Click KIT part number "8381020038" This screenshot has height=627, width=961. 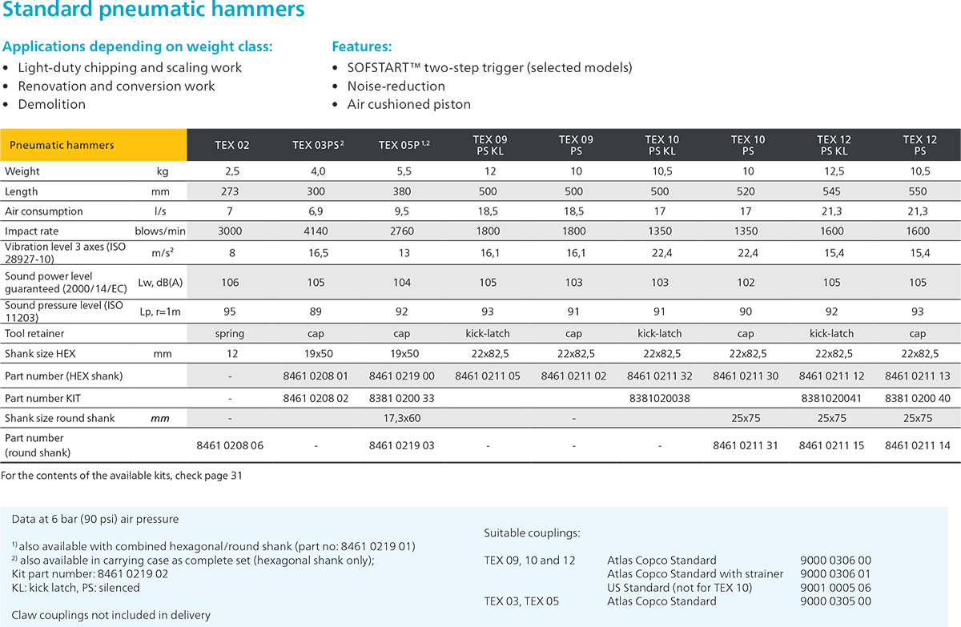pos(661,398)
